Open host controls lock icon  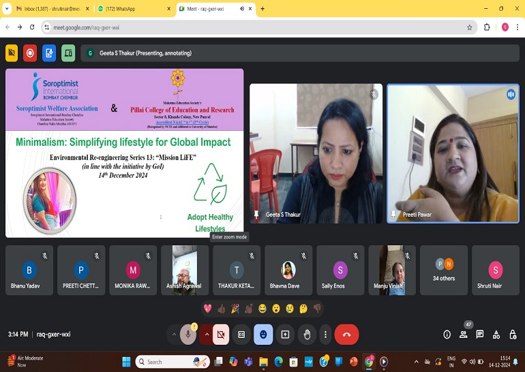pos(513,335)
